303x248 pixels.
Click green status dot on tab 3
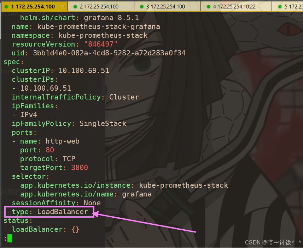[x=142, y=7]
